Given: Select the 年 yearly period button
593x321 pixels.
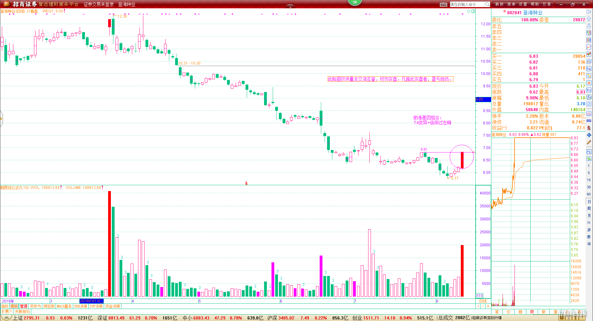Looking at the screenshot, I should coord(589,244).
